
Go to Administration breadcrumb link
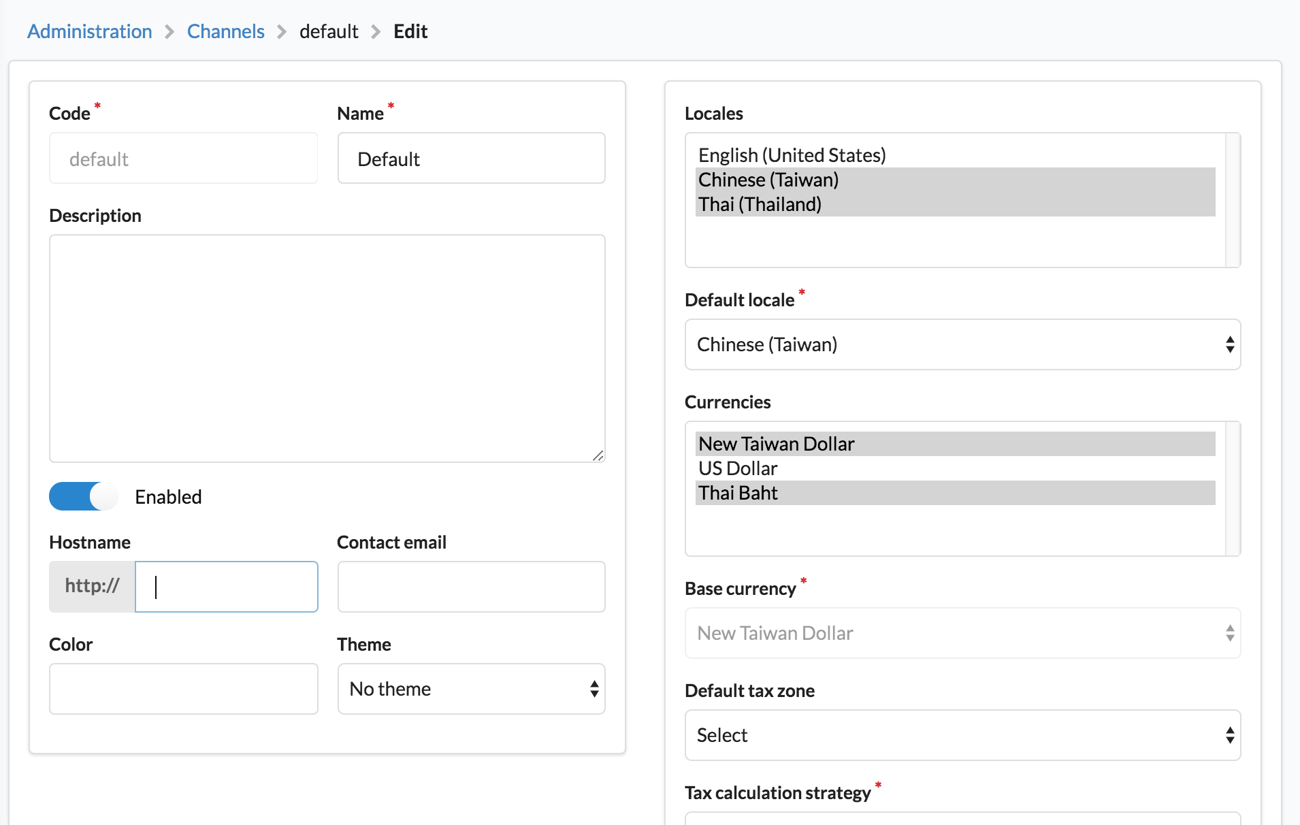coord(89,31)
